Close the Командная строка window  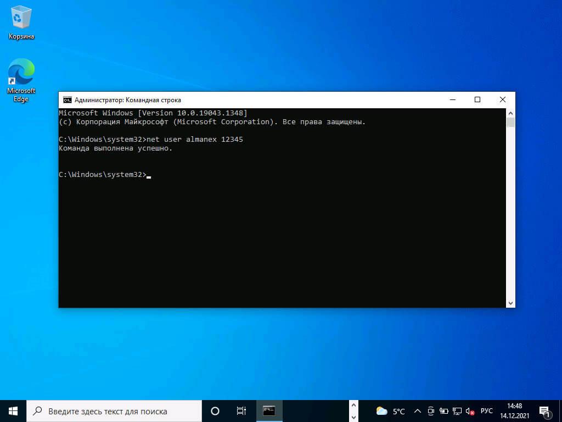(x=503, y=100)
